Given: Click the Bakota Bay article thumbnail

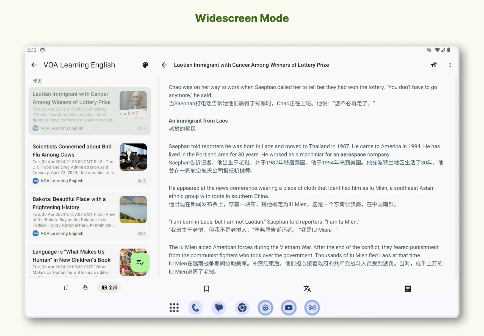Looking at the screenshot, I should click(133, 209).
